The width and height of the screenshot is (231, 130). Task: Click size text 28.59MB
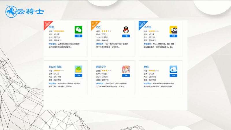tap(152, 77)
